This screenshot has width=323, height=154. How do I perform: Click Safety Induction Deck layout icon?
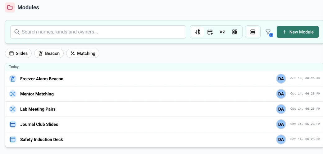[x=13, y=140]
